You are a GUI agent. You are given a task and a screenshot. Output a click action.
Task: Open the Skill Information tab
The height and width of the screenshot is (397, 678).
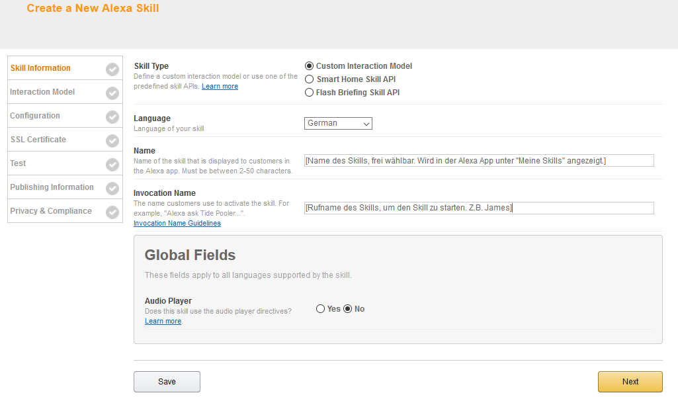pos(65,68)
